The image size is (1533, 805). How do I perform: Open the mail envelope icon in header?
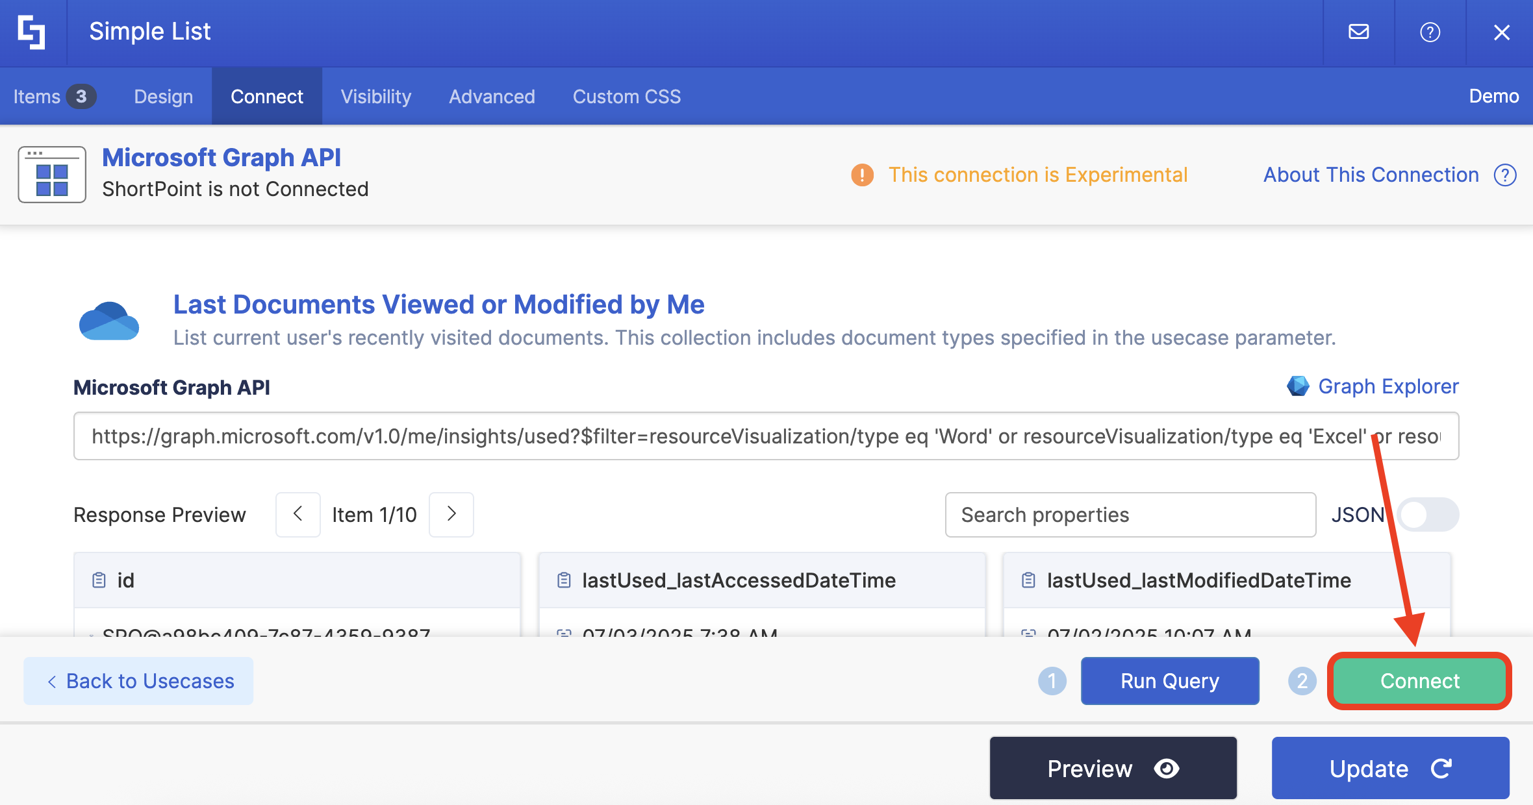[x=1358, y=32]
